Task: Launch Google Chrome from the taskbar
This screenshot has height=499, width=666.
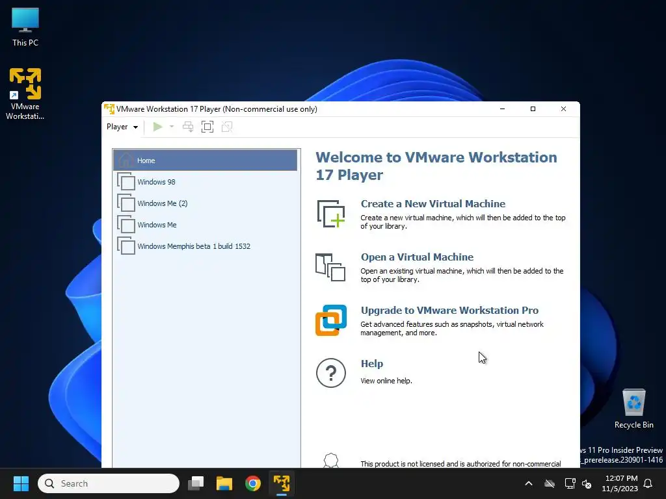Action: pos(253,483)
